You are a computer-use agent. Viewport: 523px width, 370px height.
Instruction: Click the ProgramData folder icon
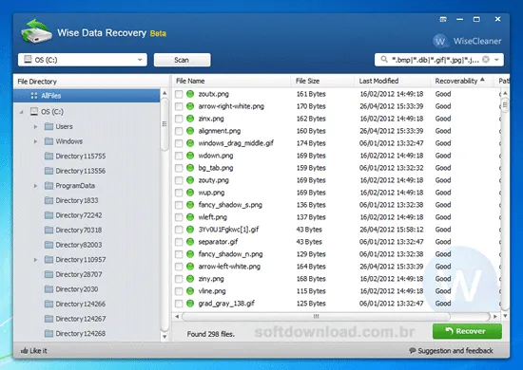click(48, 186)
